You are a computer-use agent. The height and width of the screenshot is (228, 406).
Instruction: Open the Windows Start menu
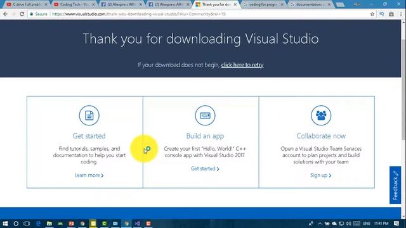pyautogui.click(x=5, y=224)
